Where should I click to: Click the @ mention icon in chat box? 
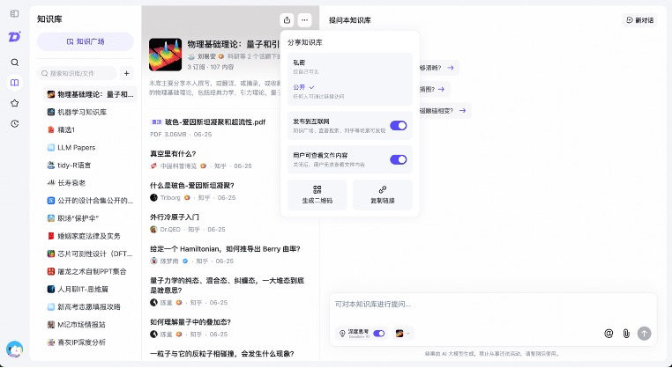pos(609,334)
